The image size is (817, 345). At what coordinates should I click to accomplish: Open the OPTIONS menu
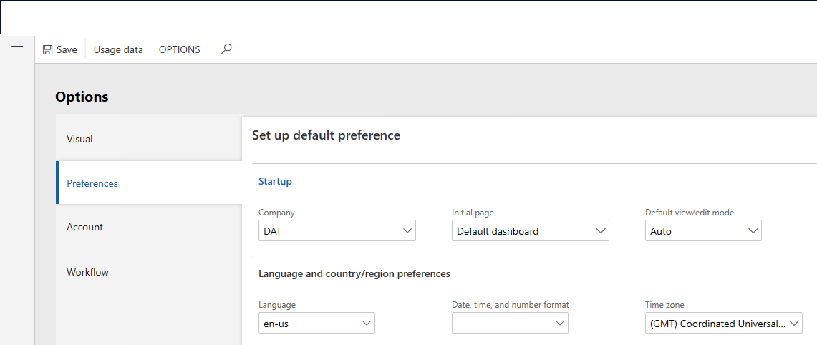point(179,49)
